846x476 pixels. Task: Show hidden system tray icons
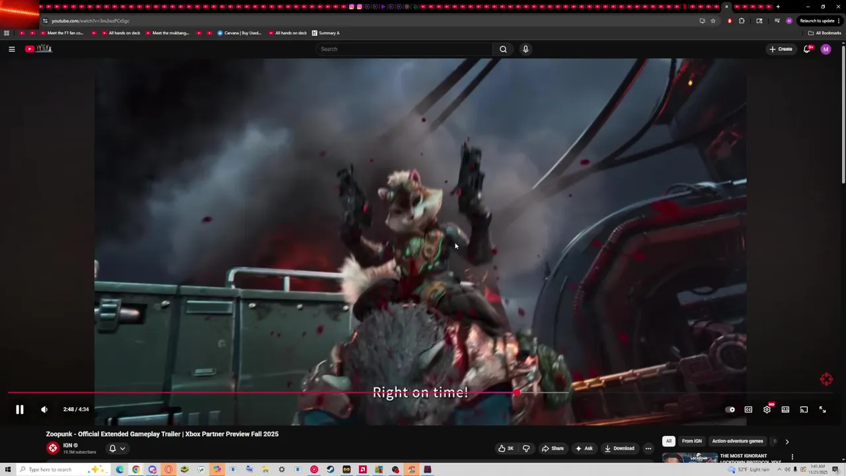coord(779,469)
